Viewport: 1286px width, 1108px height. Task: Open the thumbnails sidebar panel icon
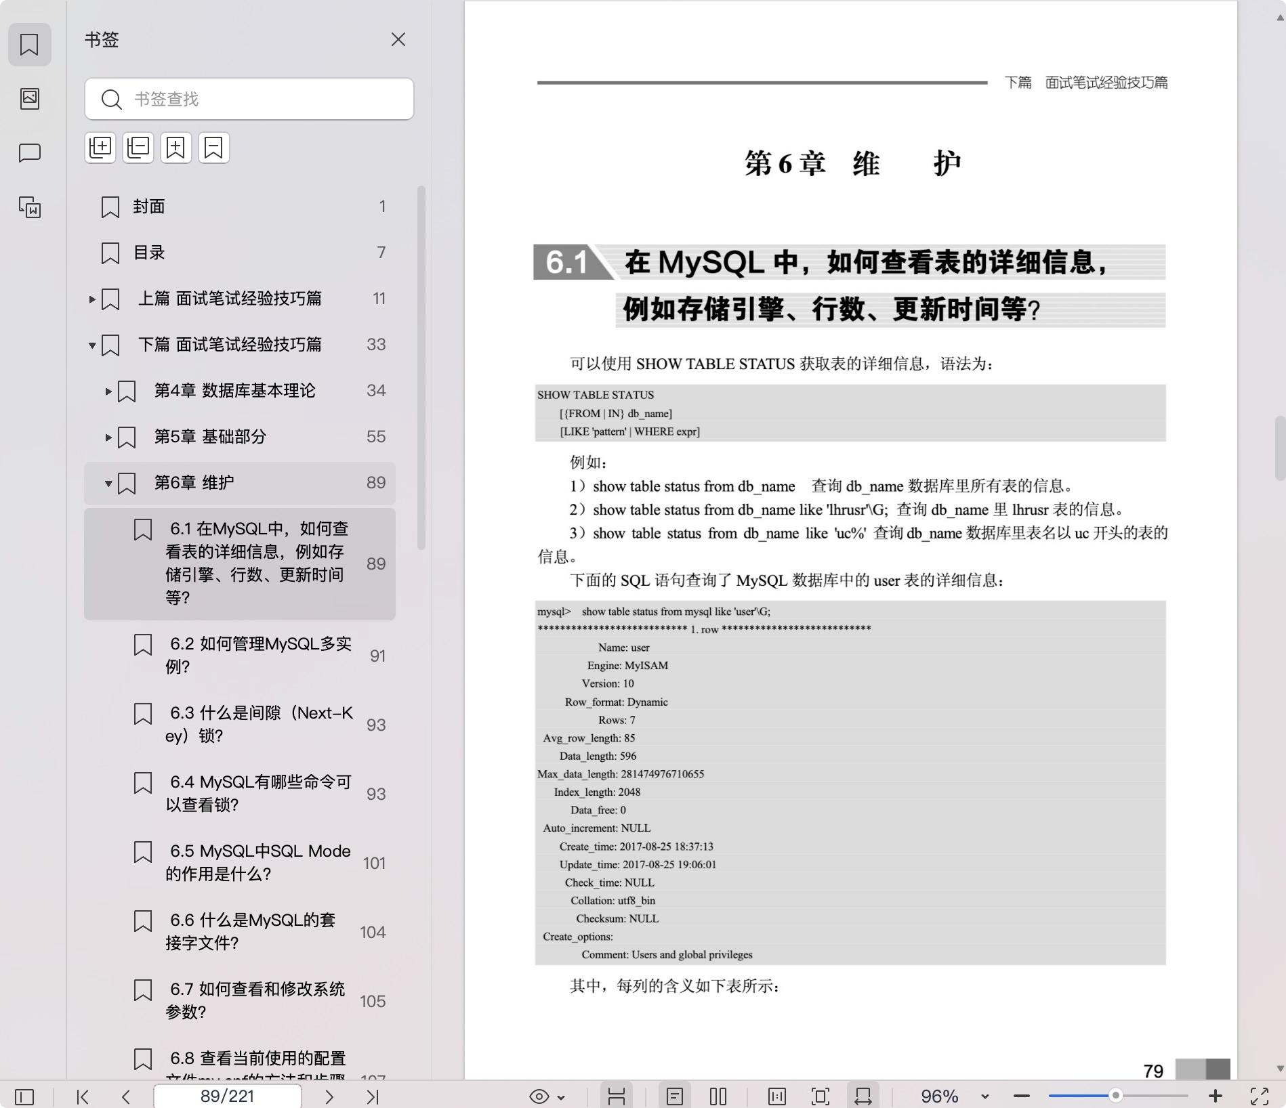(29, 99)
